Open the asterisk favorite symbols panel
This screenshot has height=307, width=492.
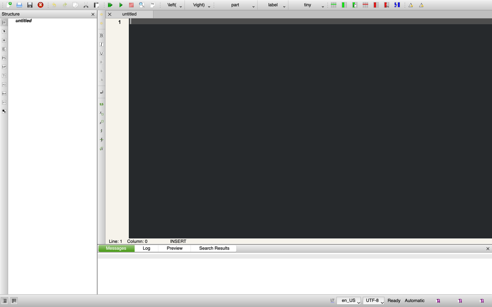click(x=4, y=41)
